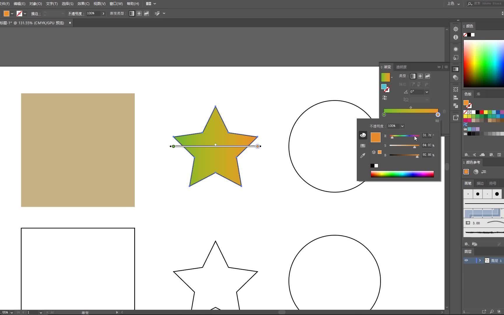The image size is (504, 315).
Task: Expand the 图层 1 layer tree
Action: point(480,260)
